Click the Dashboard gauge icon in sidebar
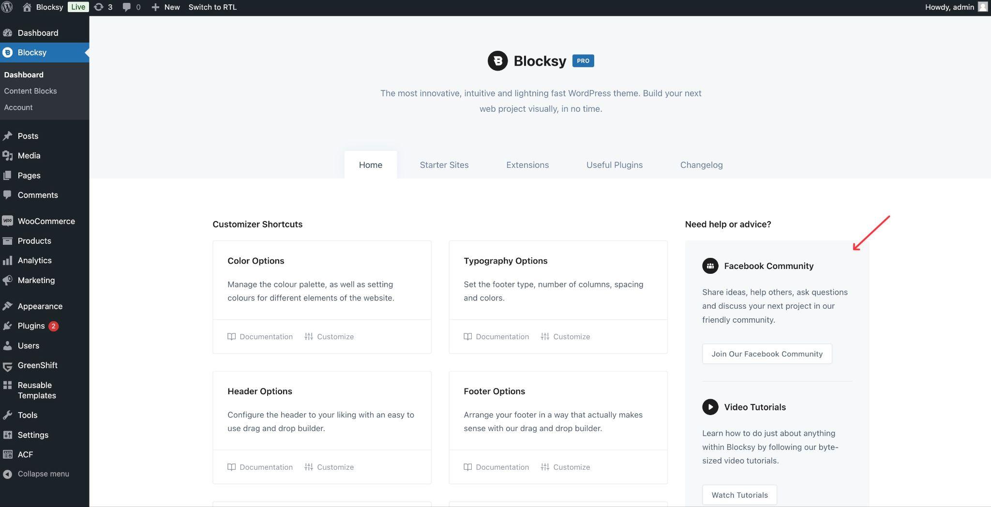This screenshot has width=991, height=507. 7,33
